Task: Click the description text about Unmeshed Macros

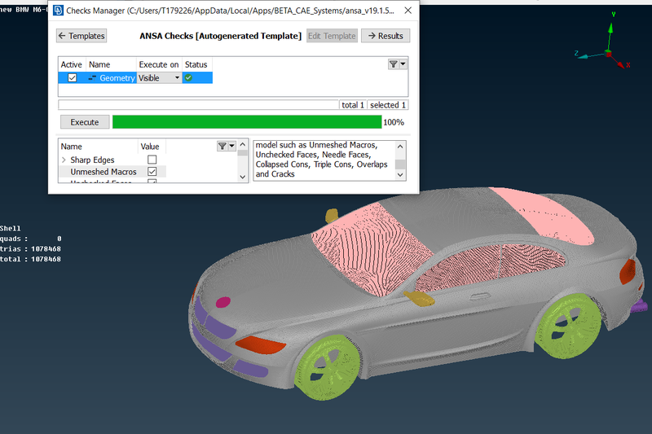Action: click(x=321, y=160)
